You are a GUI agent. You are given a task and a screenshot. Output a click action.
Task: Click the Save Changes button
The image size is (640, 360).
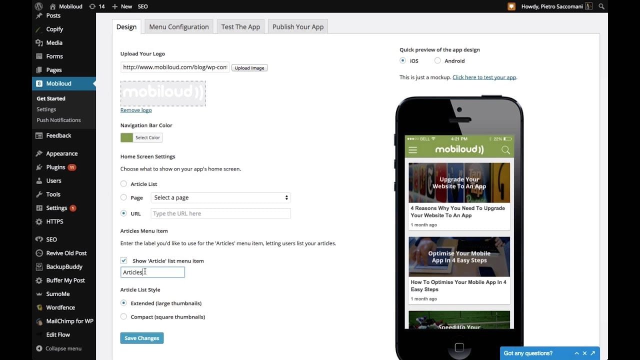coord(142,338)
